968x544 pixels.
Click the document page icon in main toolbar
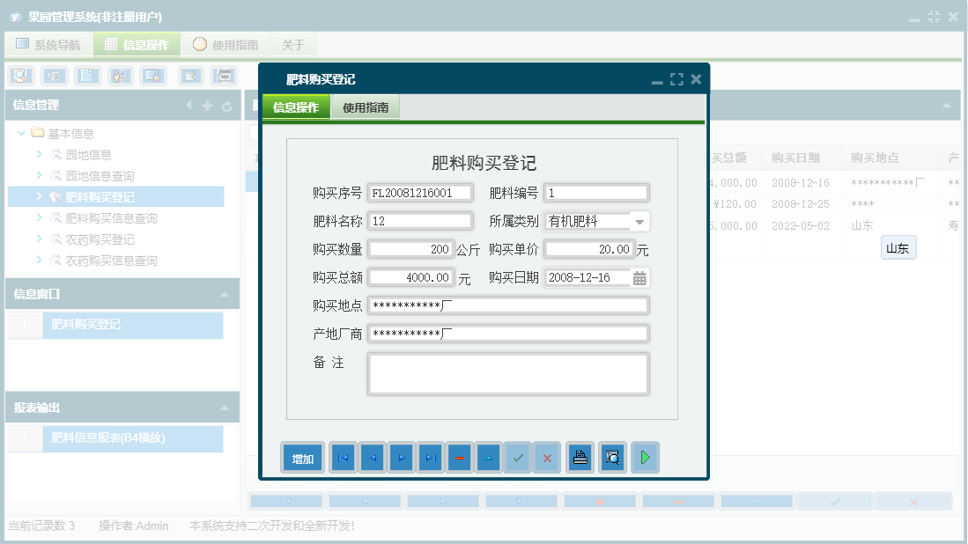87,76
